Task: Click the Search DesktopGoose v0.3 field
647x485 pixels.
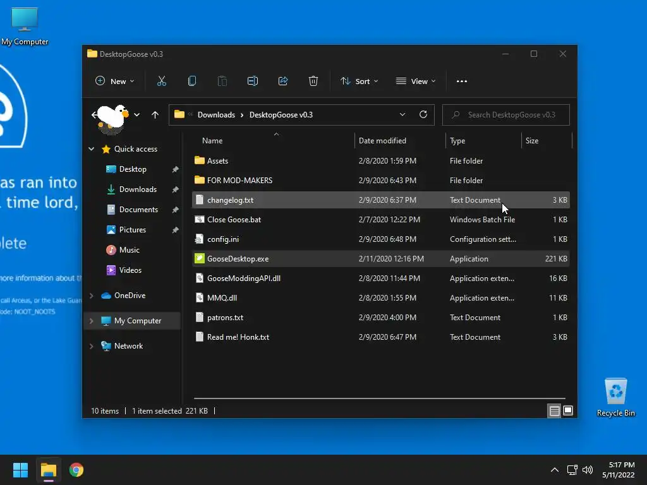Action: click(506, 115)
